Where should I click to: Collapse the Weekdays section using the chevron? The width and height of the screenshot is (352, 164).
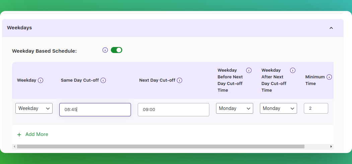point(331,28)
